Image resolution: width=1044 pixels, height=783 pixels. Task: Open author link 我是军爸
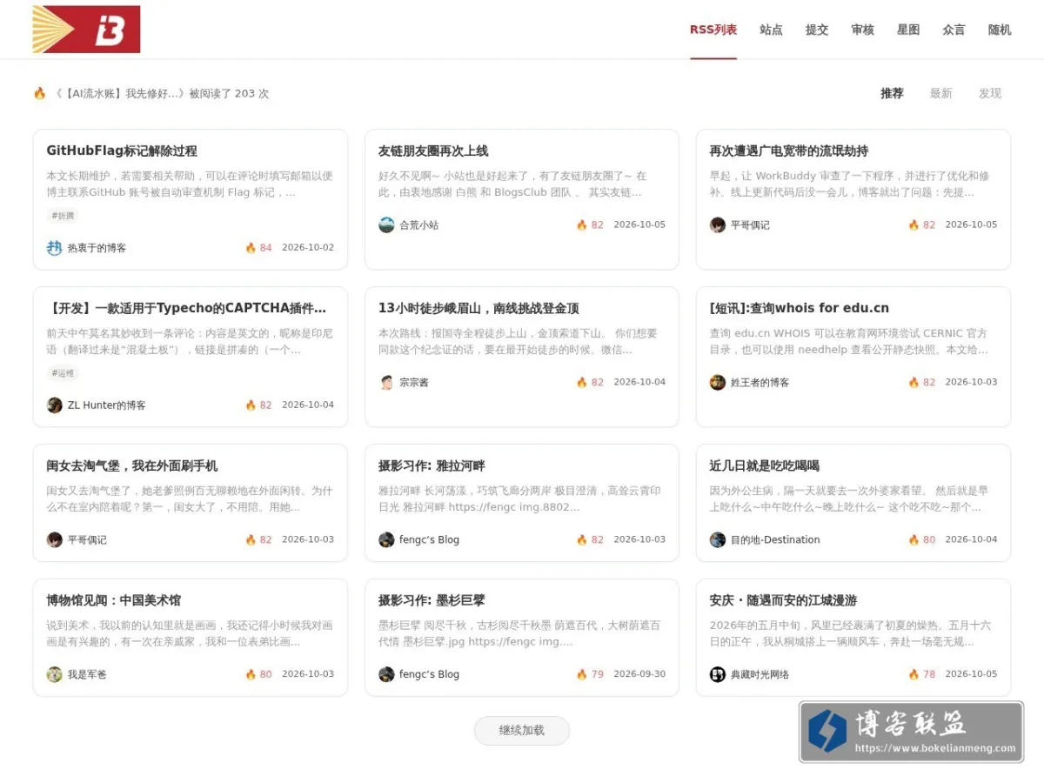click(87, 674)
